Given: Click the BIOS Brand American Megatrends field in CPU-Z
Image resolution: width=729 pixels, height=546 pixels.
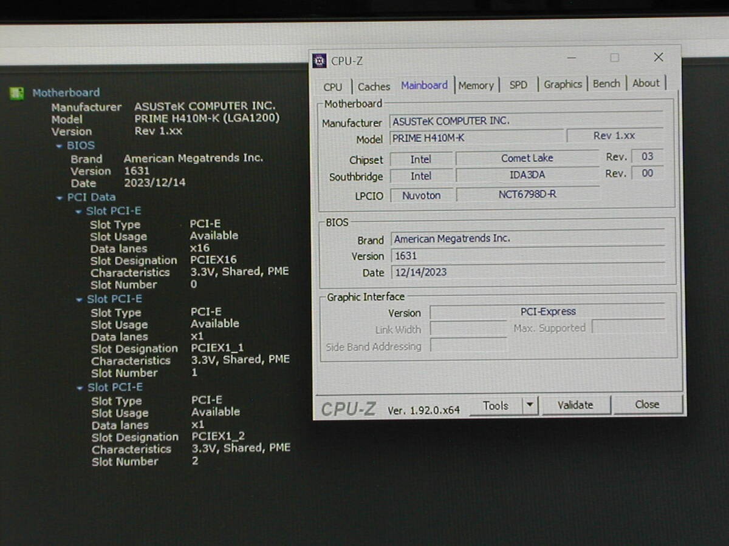Looking at the screenshot, I should tap(527, 239).
